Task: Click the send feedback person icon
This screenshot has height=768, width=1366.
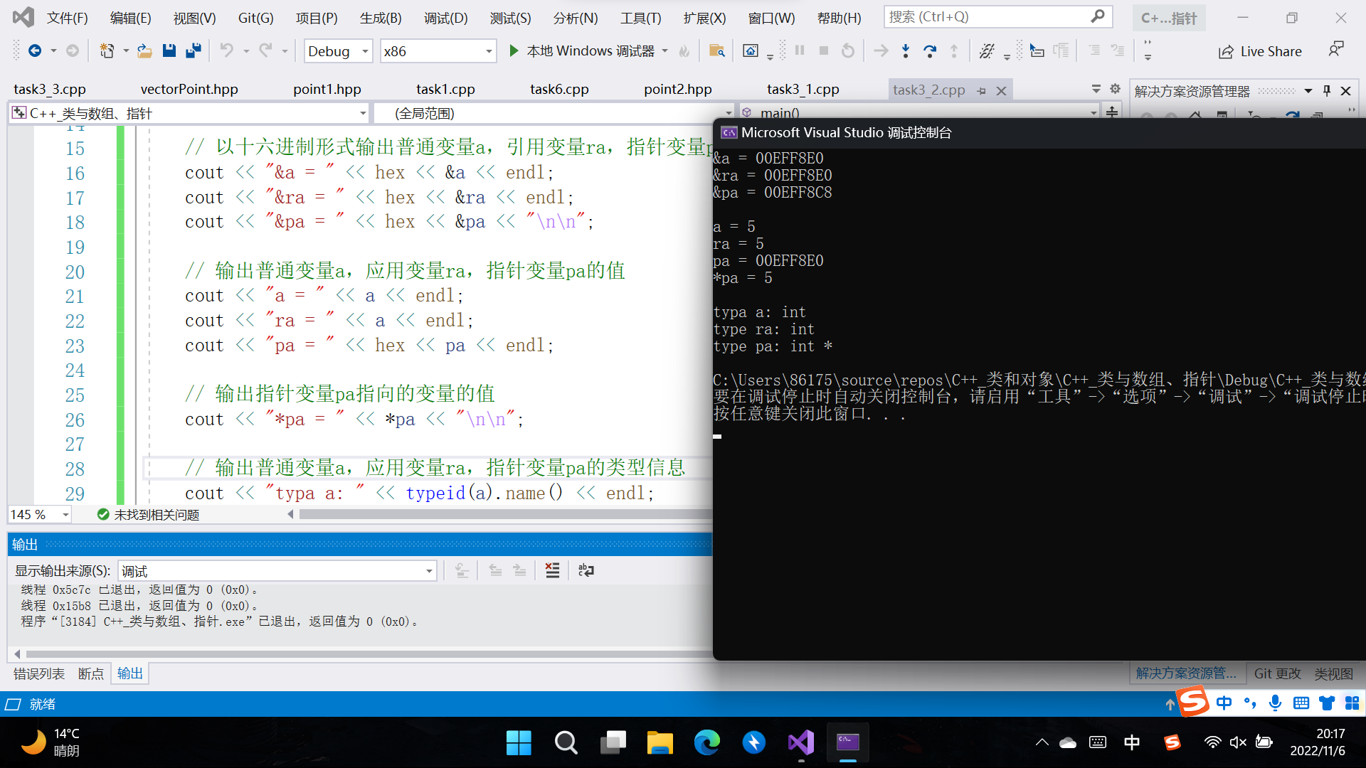Action: (x=1335, y=49)
